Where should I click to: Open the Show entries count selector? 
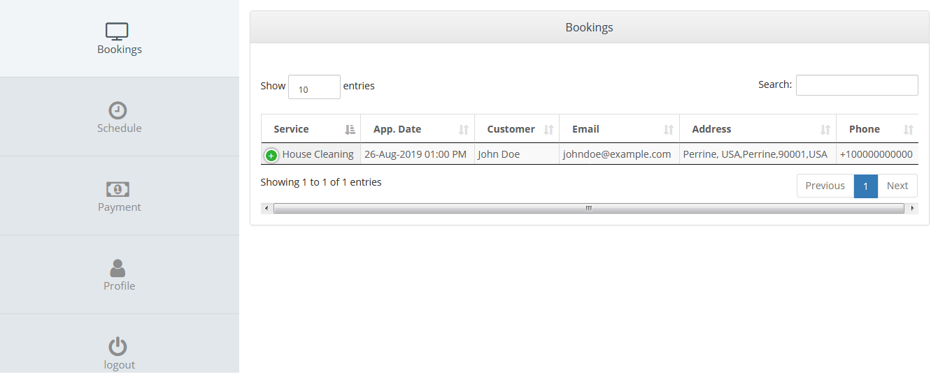314,87
